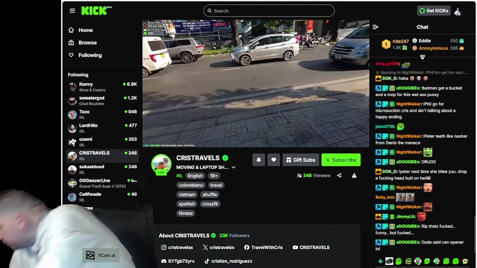Open the user profile avatar menu
The height and width of the screenshot is (268, 477).
point(458,11)
